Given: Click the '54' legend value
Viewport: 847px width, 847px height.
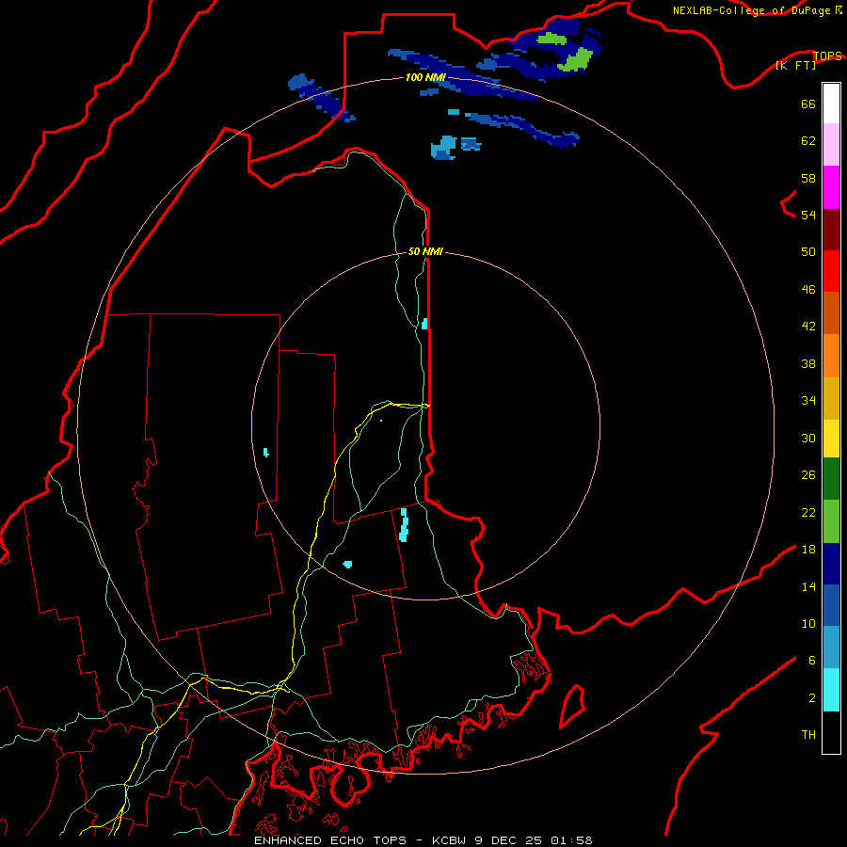Looking at the screenshot, I should pyautogui.click(x=808, y=215).
